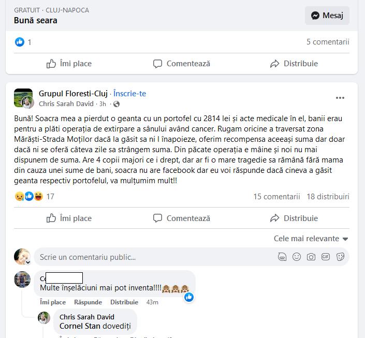View the 18 distribuiri shares
Viewport: 365px width, 338px height.
328,197
